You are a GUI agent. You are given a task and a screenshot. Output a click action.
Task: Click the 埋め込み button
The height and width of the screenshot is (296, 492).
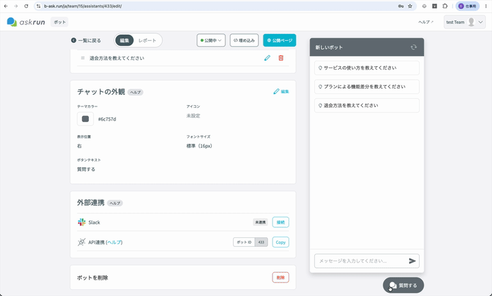pos(244,40)
